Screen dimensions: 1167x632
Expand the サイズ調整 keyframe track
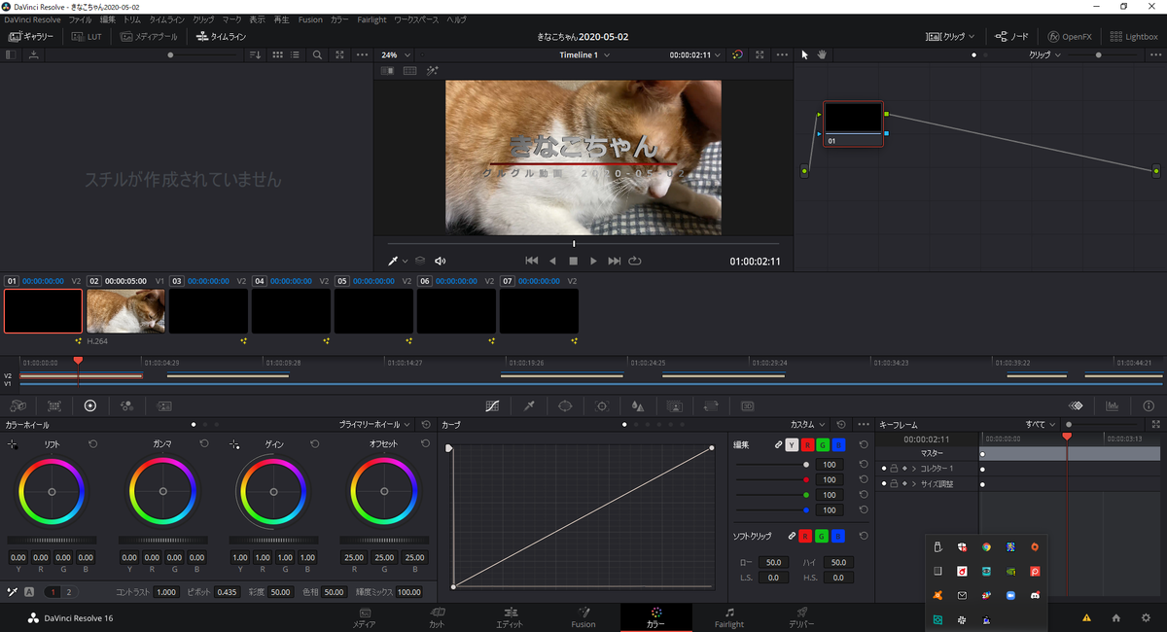913,484
